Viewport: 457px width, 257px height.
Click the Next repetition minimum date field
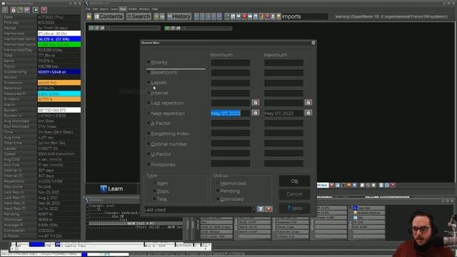pyautogui.click(x=231, y=113)
